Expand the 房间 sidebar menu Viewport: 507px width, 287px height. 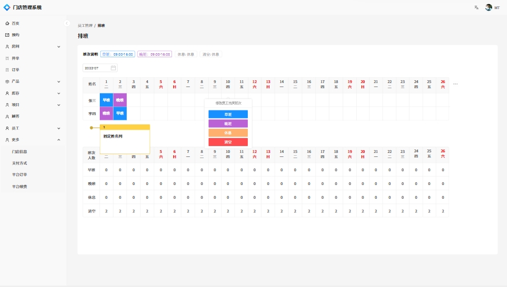[58, 46]
